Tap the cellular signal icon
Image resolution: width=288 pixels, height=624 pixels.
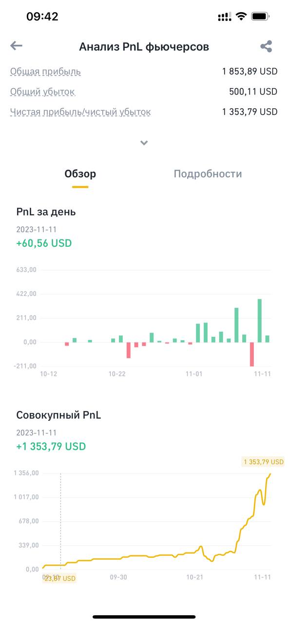(x=225, y=17)
